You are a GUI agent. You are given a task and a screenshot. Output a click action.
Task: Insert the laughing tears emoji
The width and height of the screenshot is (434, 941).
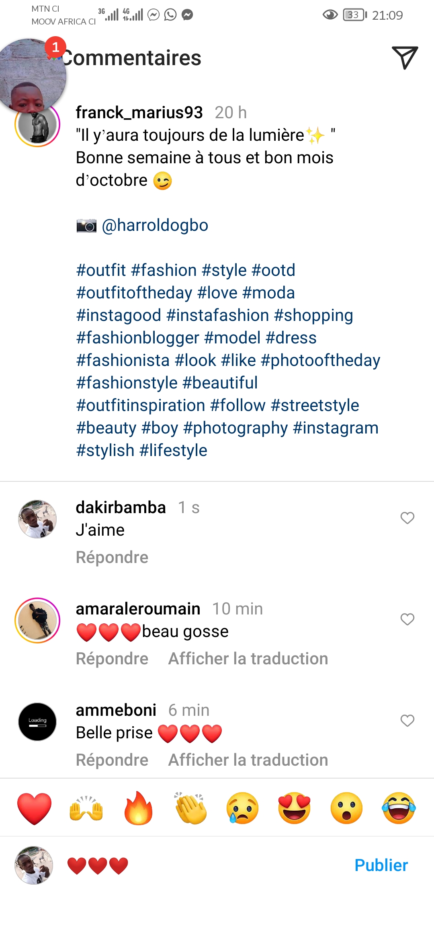click(399, 808)
